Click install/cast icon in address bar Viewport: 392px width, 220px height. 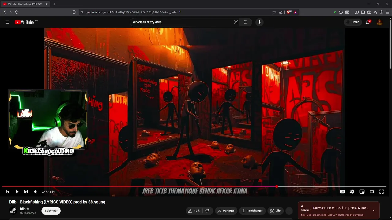274,12
